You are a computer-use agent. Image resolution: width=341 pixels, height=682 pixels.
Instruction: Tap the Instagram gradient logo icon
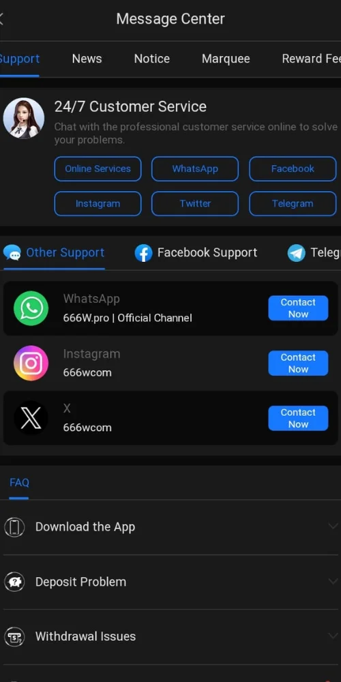pos(31,364)
